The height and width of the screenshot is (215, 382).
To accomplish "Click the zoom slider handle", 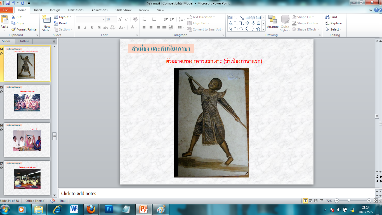I will pos(349,201).
